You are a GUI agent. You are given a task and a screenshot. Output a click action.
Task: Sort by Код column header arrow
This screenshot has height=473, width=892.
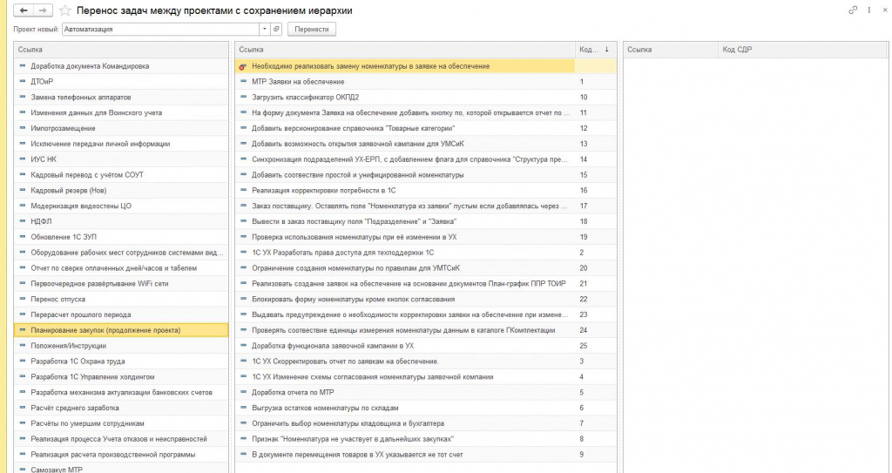(x=606, y=50)
